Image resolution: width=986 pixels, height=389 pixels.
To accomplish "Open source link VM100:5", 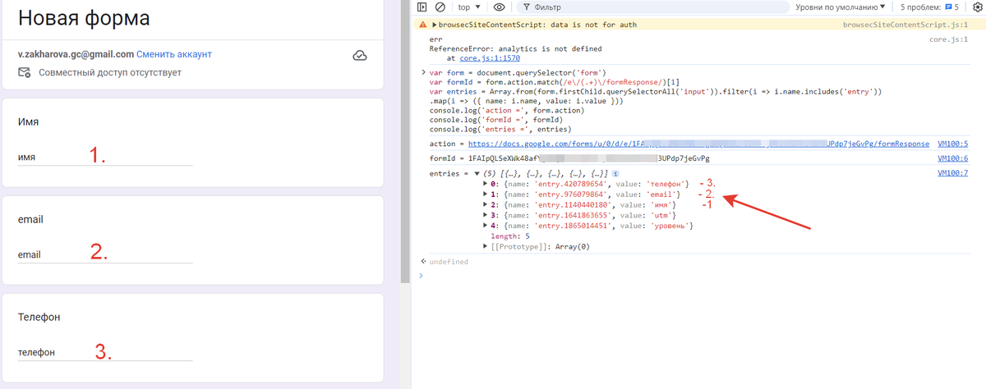I will [x=953, y=144].
